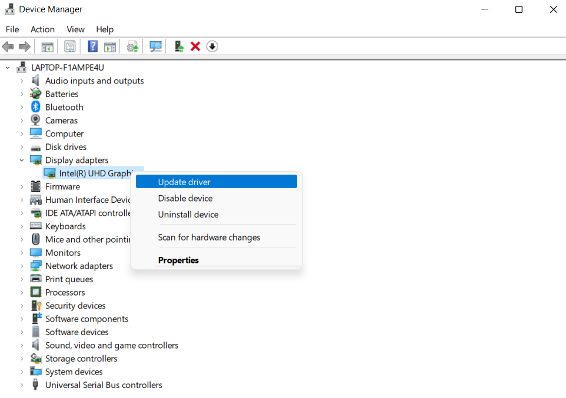The height and width of the screenshot is (398, 566).
Task: Choose Update driver in the context menu
Action: click(216, 182)
